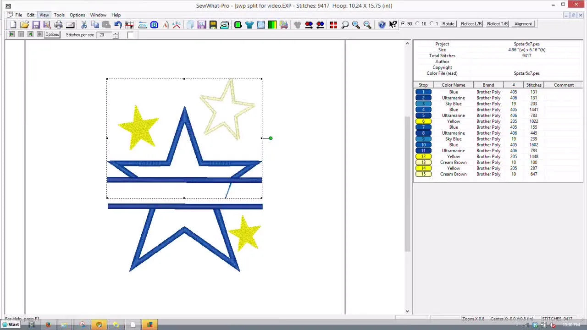Choose the 10 degree rotation option
The height and width of the screenshot is (330, 587).
tap(417, 24)
